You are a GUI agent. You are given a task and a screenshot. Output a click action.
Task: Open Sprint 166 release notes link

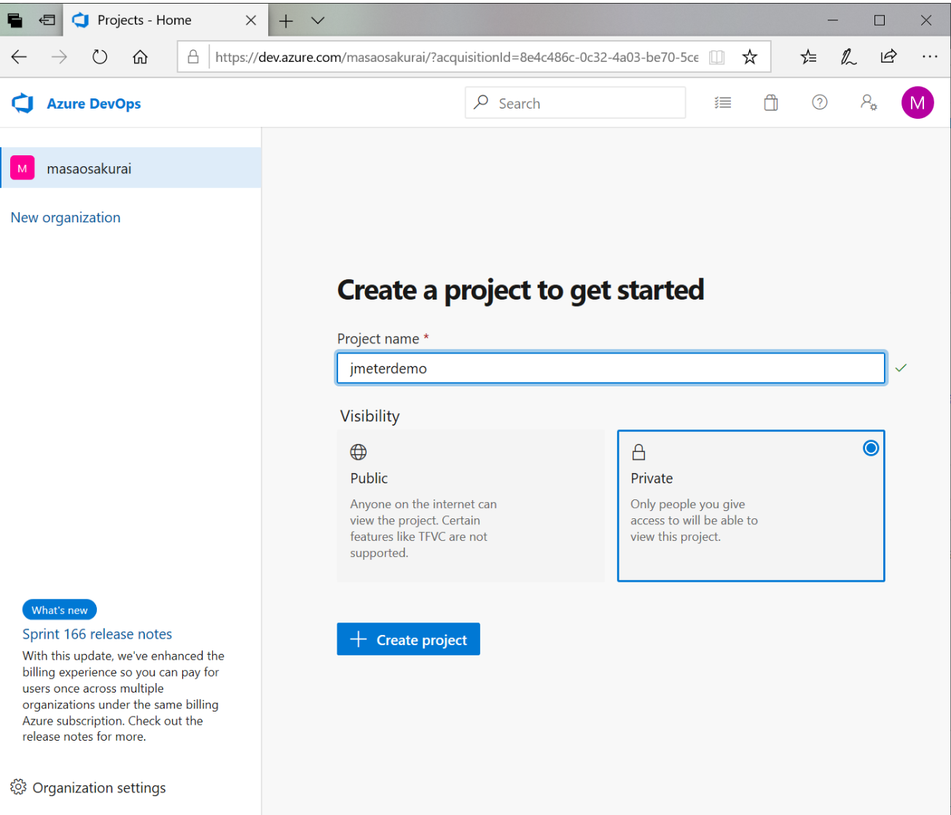pos(97,634)
